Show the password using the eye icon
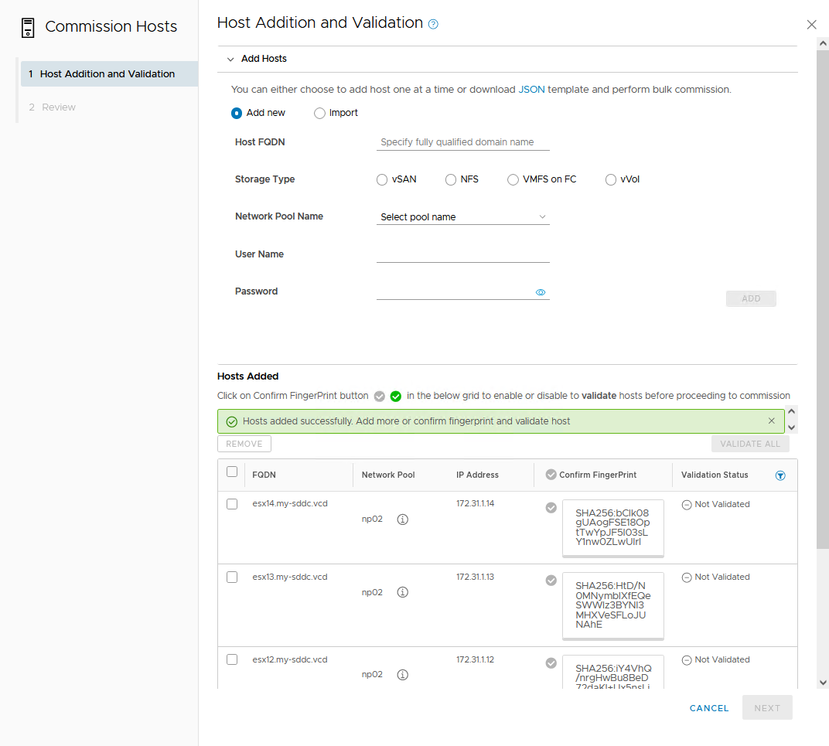Viewport: 829px width, 746px height. point(541,291)
